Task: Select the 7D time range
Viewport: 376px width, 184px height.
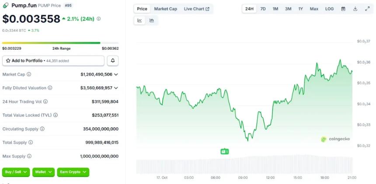Action: (x=263, y=9)
